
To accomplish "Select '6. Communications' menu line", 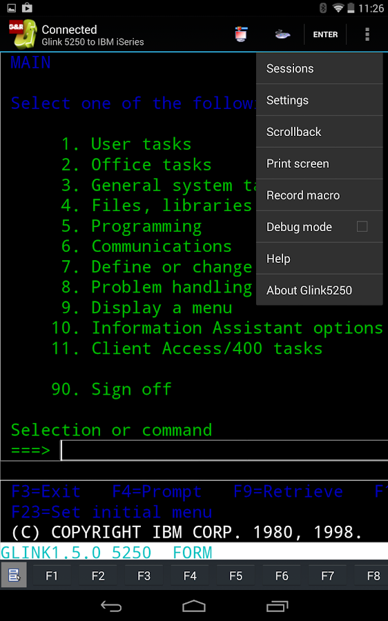I will click(146, 246).
